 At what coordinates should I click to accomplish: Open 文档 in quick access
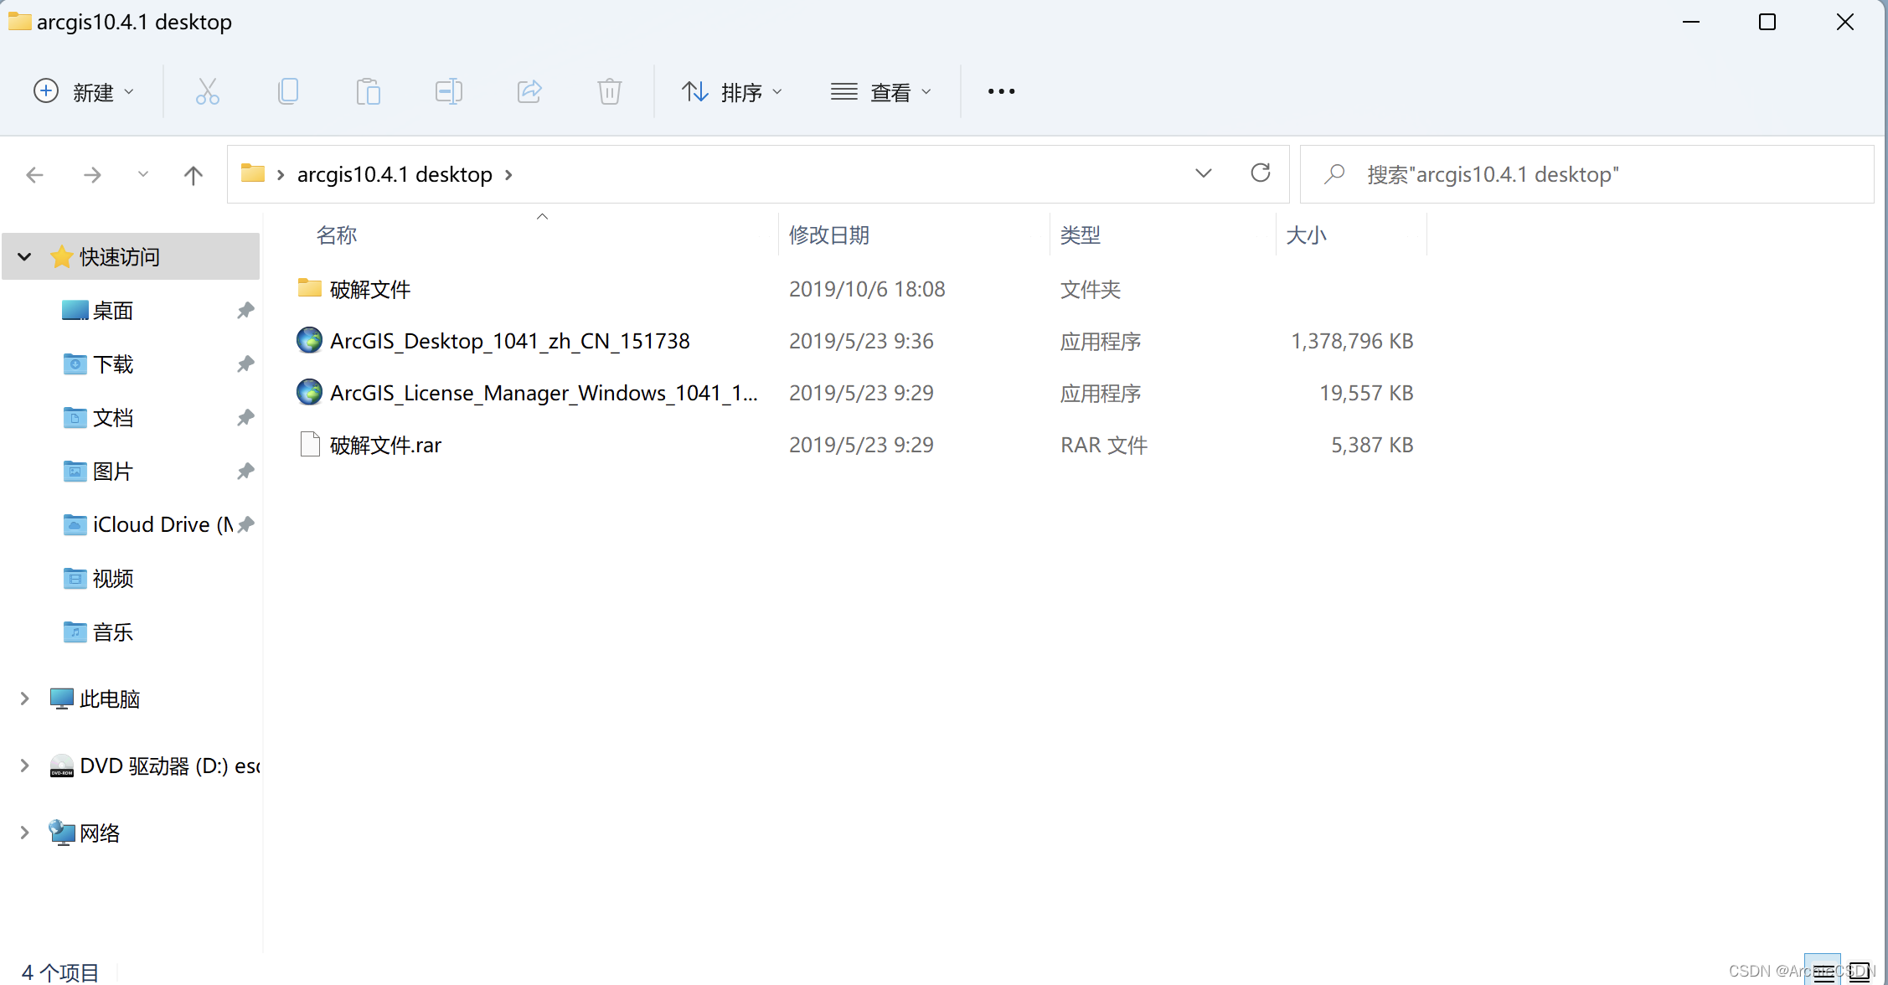(113, 418)
